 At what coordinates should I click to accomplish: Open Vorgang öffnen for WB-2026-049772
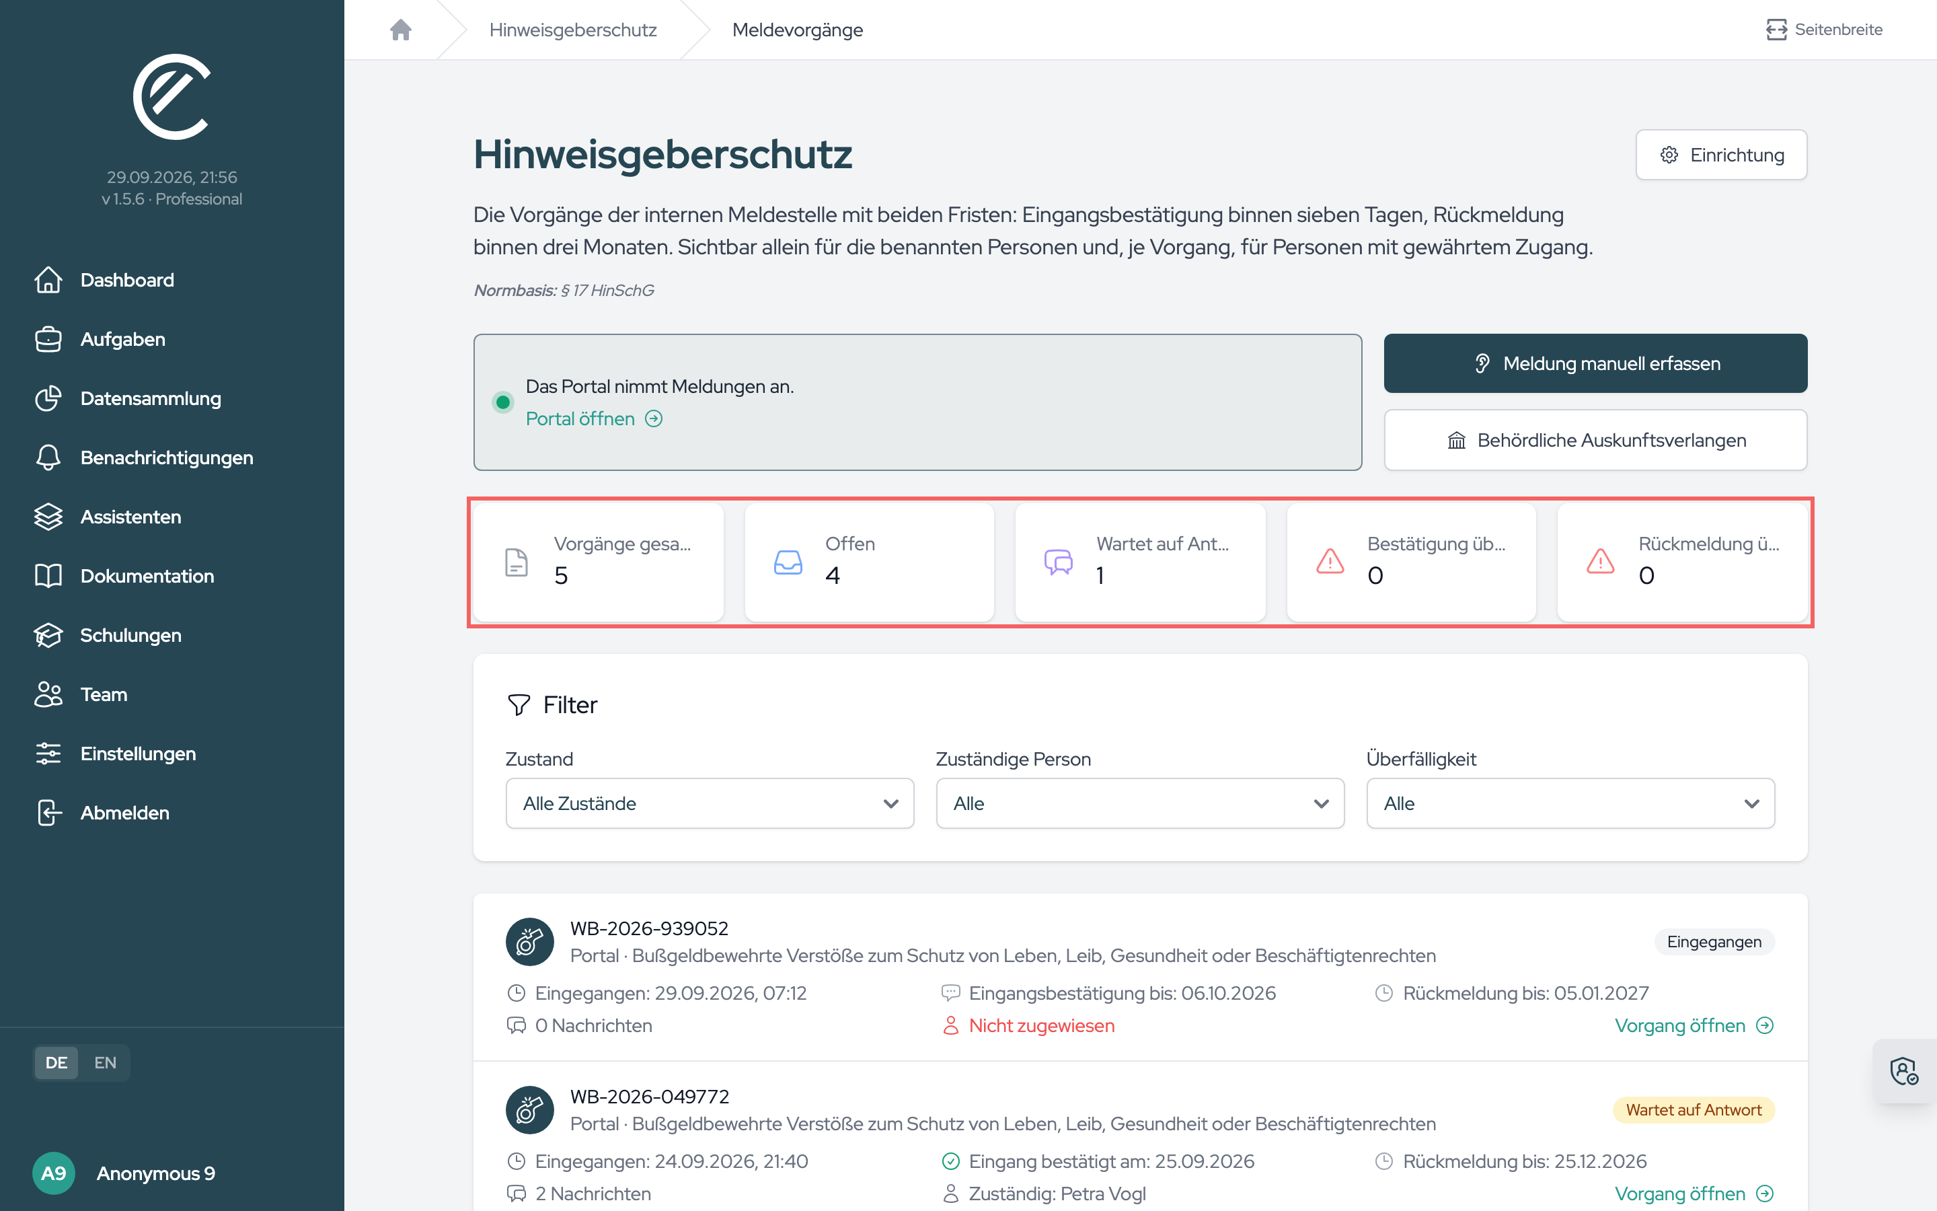[x=1694, y=1194]
